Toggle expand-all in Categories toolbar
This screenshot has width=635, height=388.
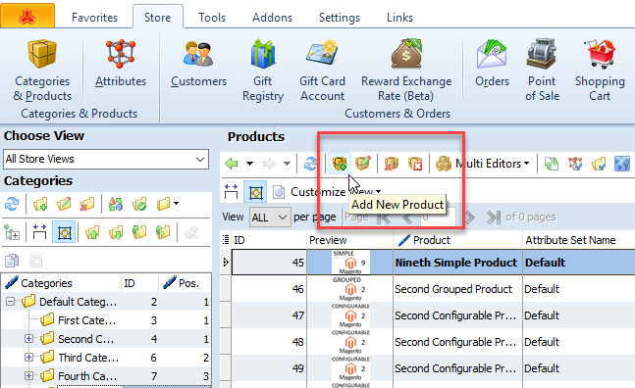point(64,232)
